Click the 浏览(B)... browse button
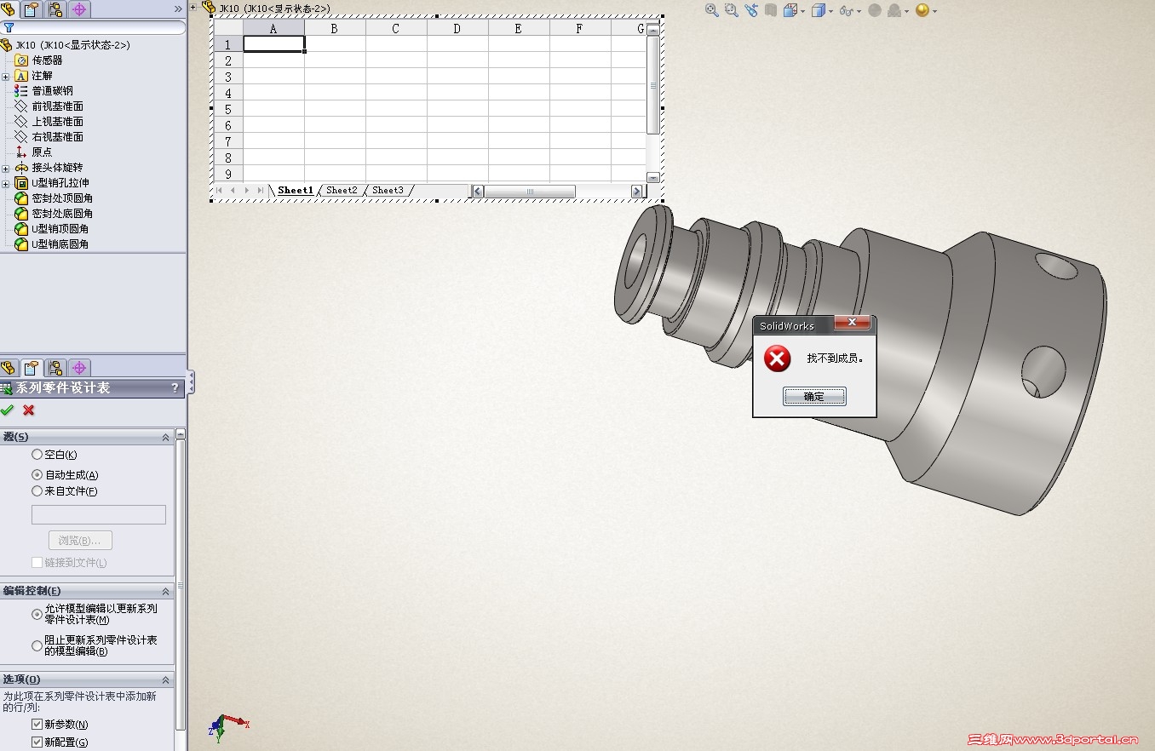Screen dimensions: 1155x751 tap(80, 541)
